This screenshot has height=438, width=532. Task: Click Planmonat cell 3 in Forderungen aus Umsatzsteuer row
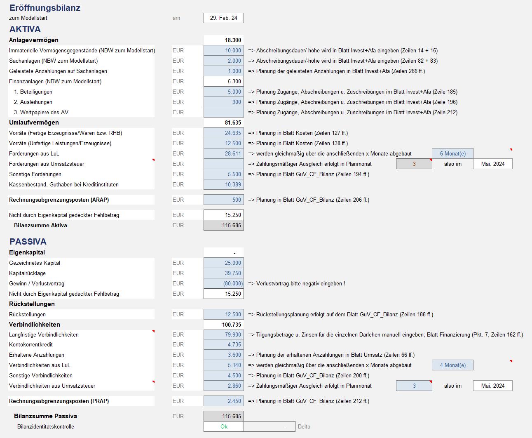tap(414, 164)
